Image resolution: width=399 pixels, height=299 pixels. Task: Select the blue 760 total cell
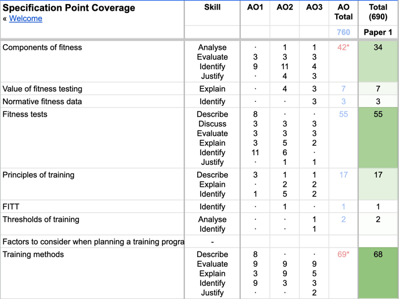(x=343, y=32)
